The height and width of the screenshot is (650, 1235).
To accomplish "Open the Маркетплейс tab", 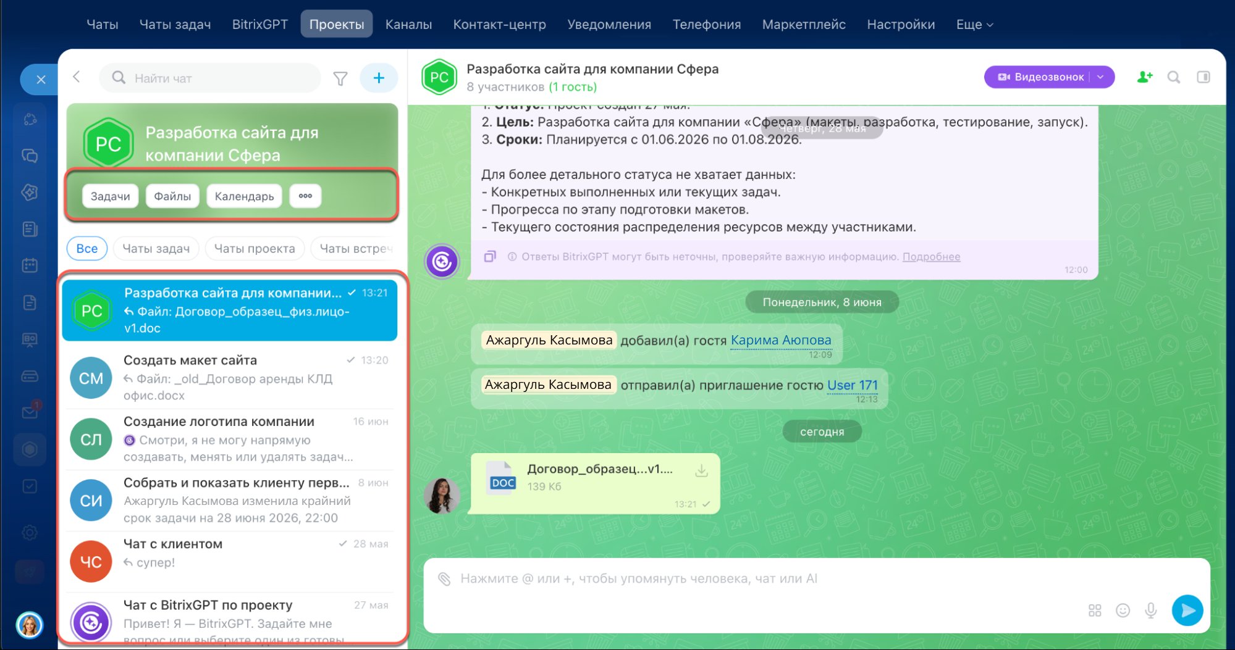I will (x=804, y=25).
